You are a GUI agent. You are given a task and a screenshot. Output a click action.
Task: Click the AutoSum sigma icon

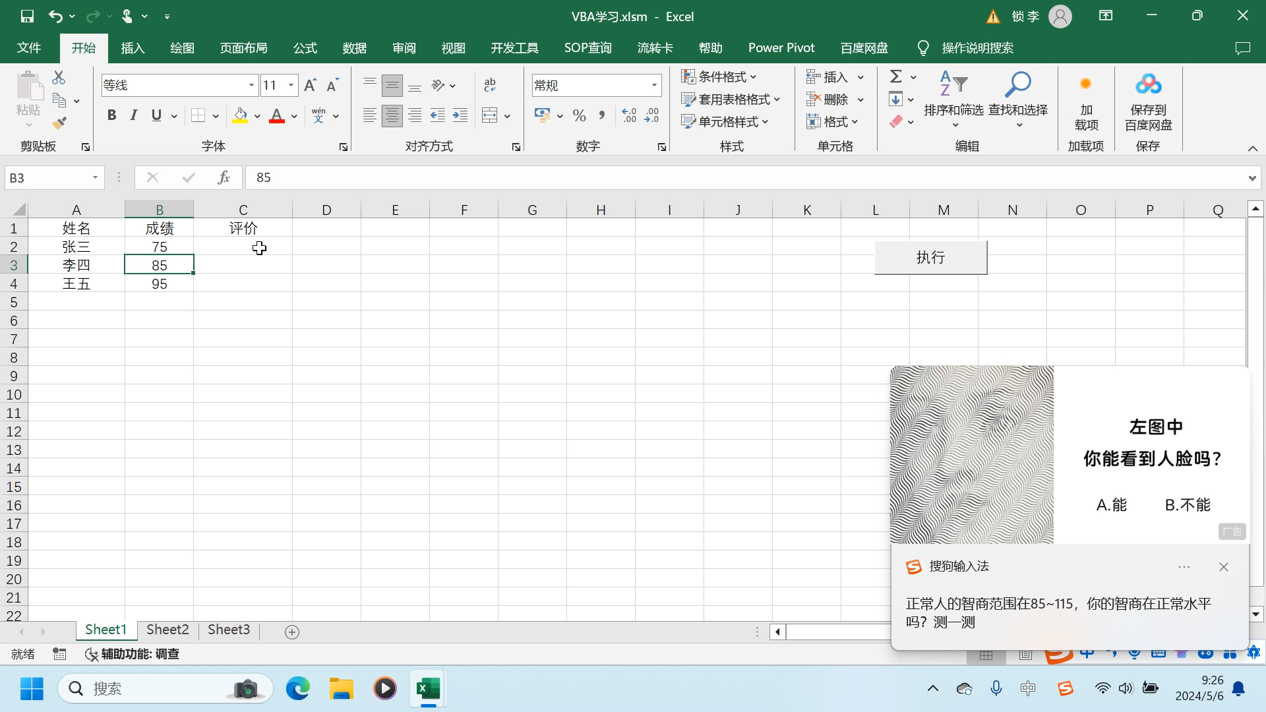pos(895,76)
